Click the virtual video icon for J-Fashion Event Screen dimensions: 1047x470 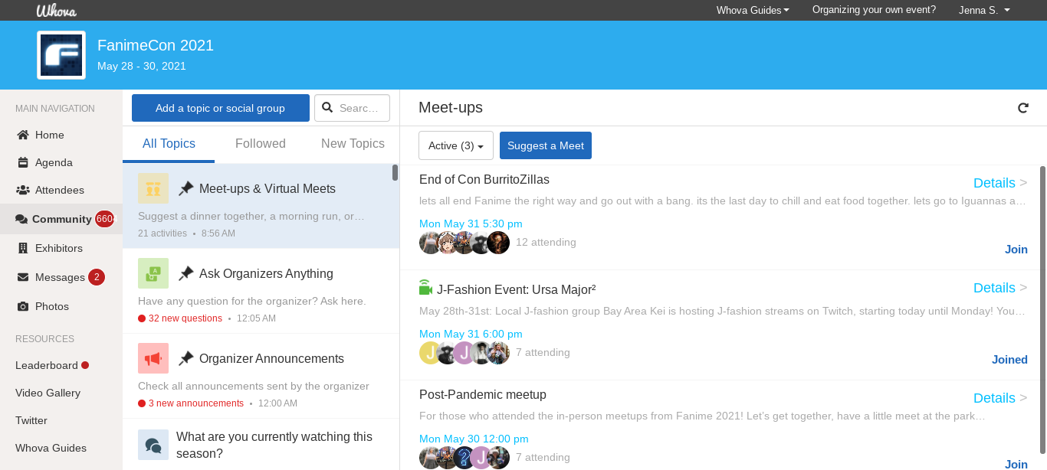click(x=426, y=288)
